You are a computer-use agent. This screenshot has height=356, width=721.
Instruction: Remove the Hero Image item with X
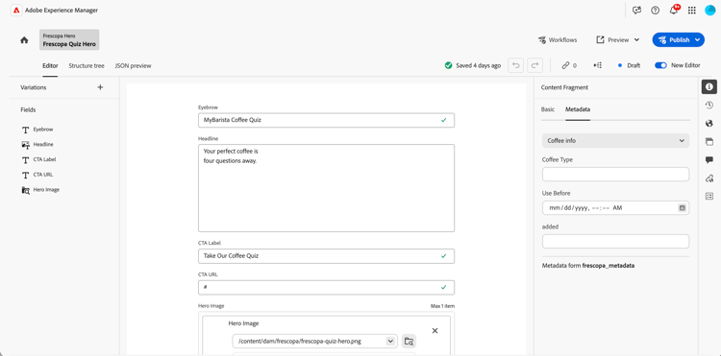click(435, 330)
